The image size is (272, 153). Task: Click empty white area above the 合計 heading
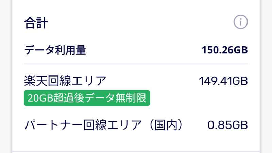136,7
